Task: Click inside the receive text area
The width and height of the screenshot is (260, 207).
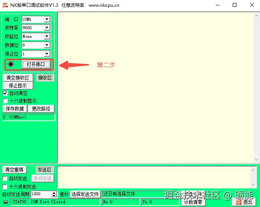Action: (x=155, y=87)
